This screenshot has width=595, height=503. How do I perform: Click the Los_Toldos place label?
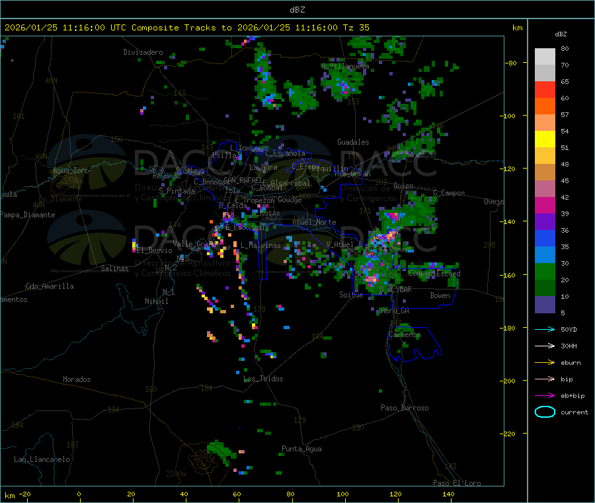[263, 379]
